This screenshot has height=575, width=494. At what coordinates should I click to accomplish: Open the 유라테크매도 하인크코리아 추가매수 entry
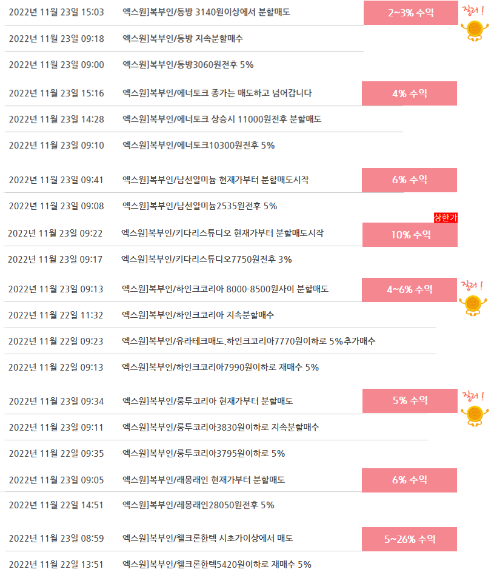249,341
